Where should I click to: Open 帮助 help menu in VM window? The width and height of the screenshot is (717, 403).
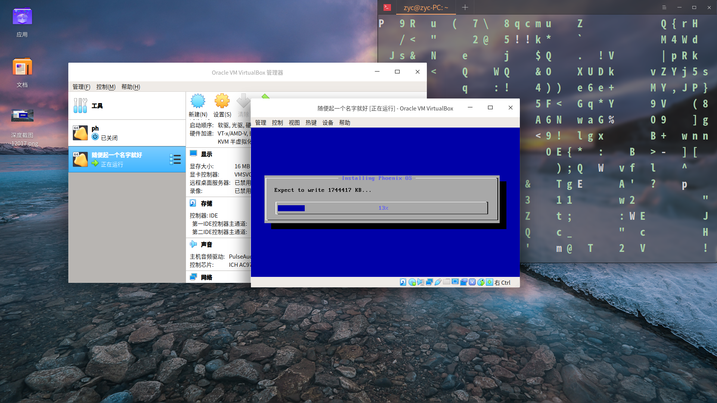[x=345, y=122]
